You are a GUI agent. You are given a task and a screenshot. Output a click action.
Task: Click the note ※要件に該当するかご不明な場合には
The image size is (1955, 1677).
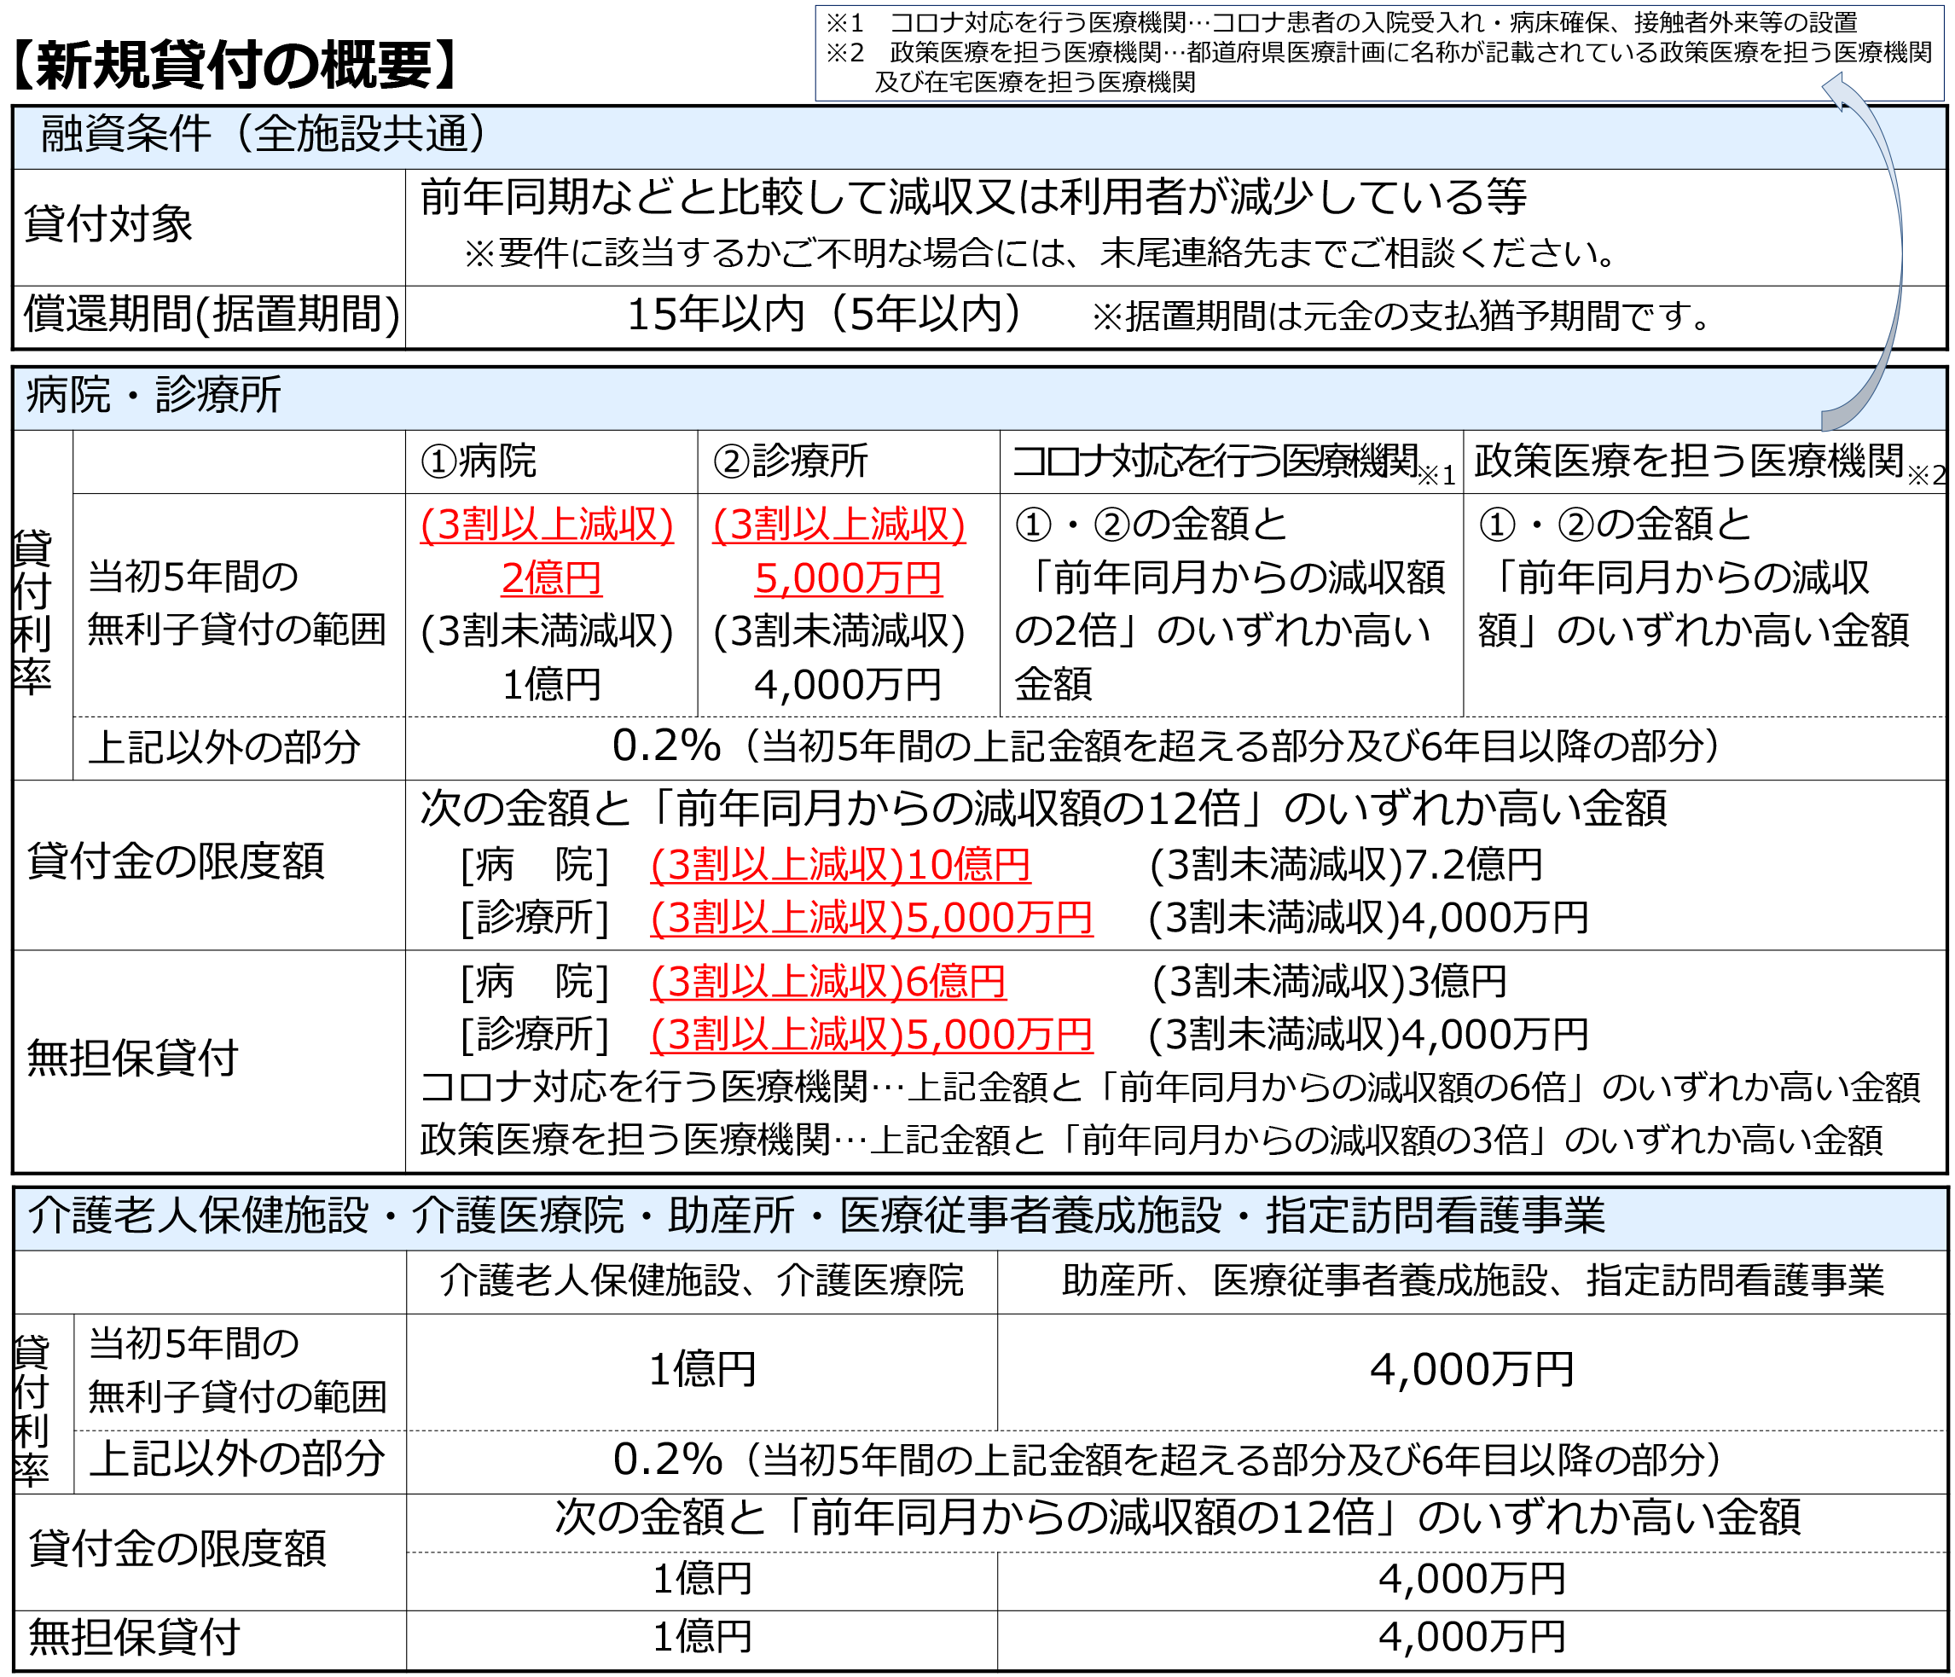pyautogui.click(x=1041, y=253)
